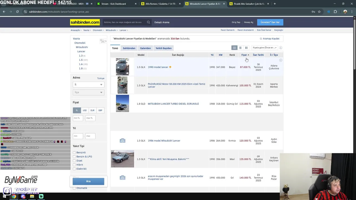Select the Yetkili Bayiden listings tab
Image resolution: width=356 pixels, height=200 pixels.
(x=164, y=48)
